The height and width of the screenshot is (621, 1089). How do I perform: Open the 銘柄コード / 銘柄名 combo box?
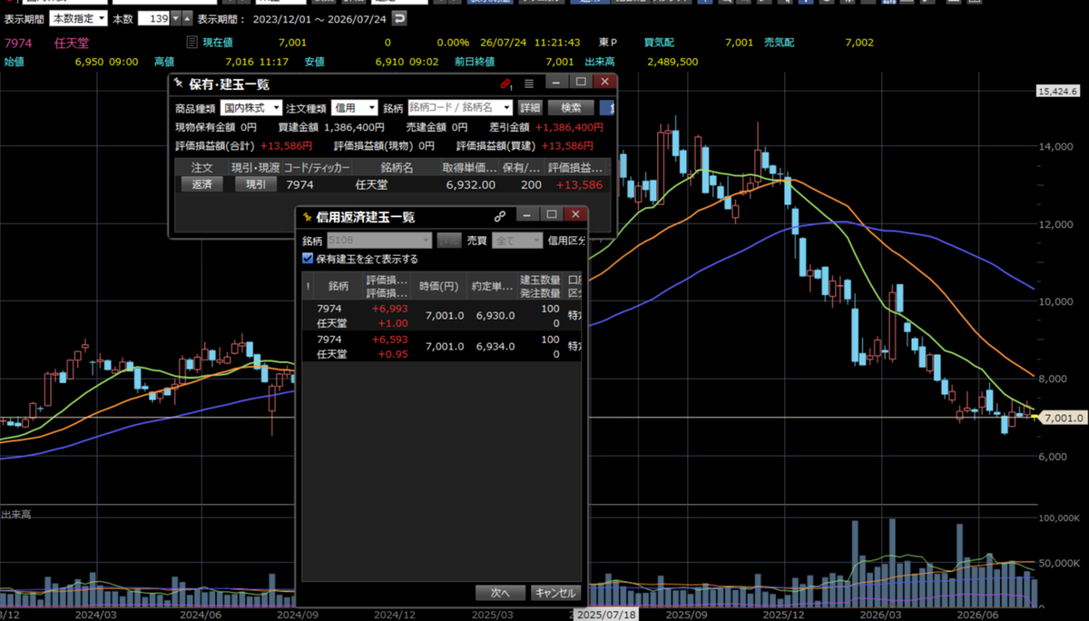point(460,107)
